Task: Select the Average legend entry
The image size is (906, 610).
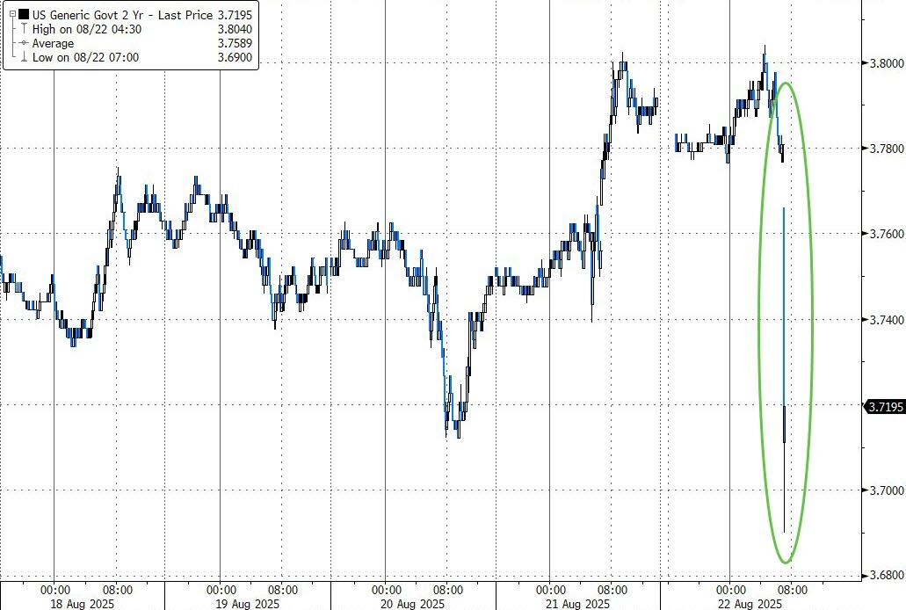Action: pos(53,43)
